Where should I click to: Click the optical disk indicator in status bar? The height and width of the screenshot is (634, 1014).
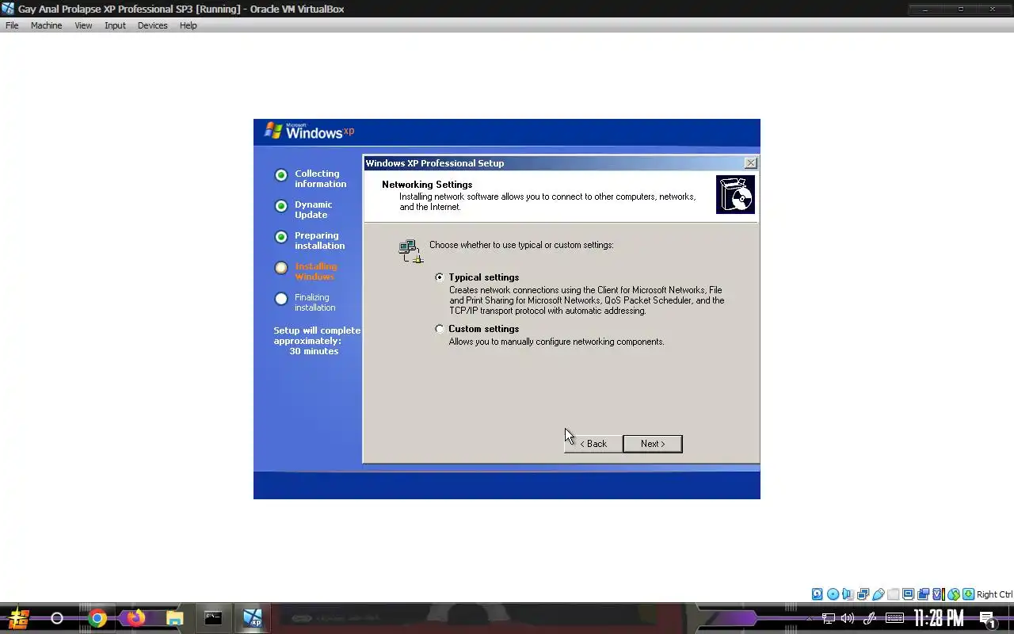[x=833, y=594]
